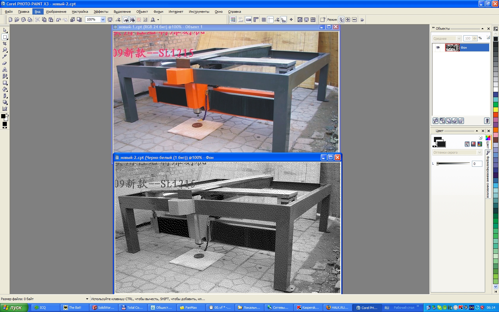
Task: Open the 100% zoom level dropdown
Action: click(x=103, y=20)
